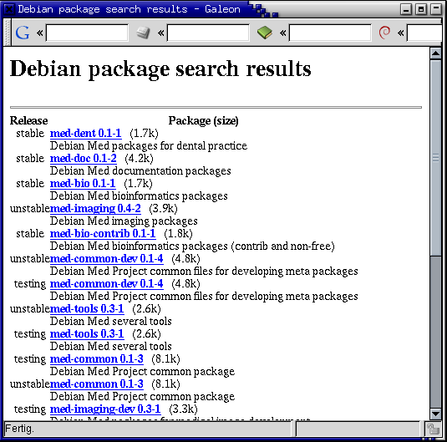Image resolution: width=447 pixels, height=442 pixels.
Task: Collapse arrows beside the Debian swirl icon
Action: pyautogui.click(x=401, y=33)
